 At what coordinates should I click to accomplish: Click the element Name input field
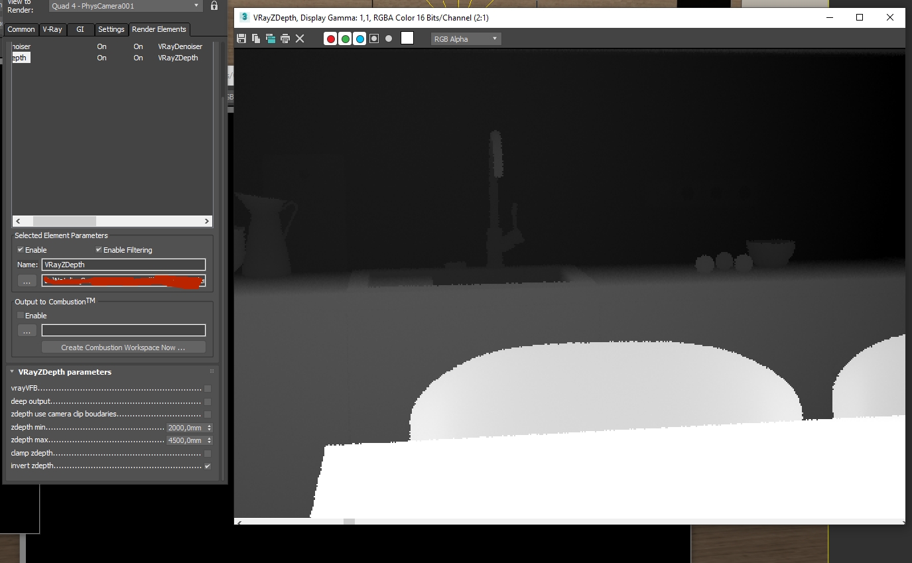click(x=123, y=265)
